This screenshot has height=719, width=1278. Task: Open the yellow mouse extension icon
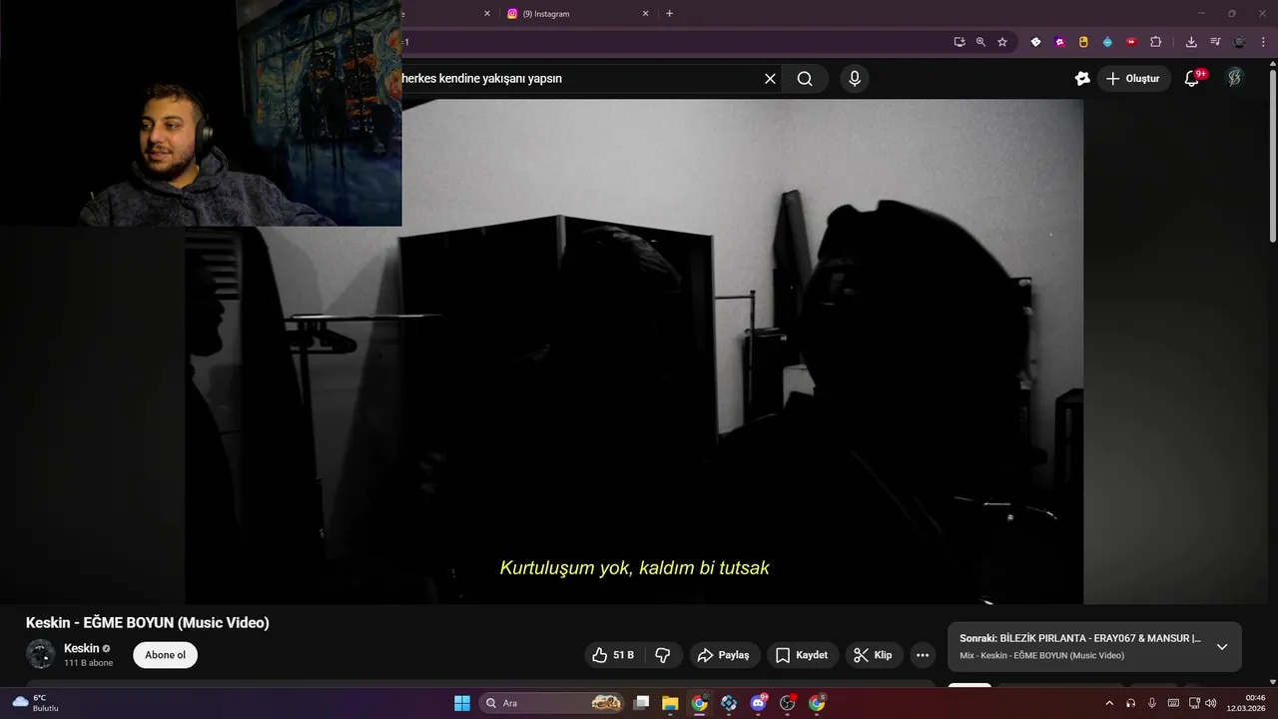[x=1083, y=42]
